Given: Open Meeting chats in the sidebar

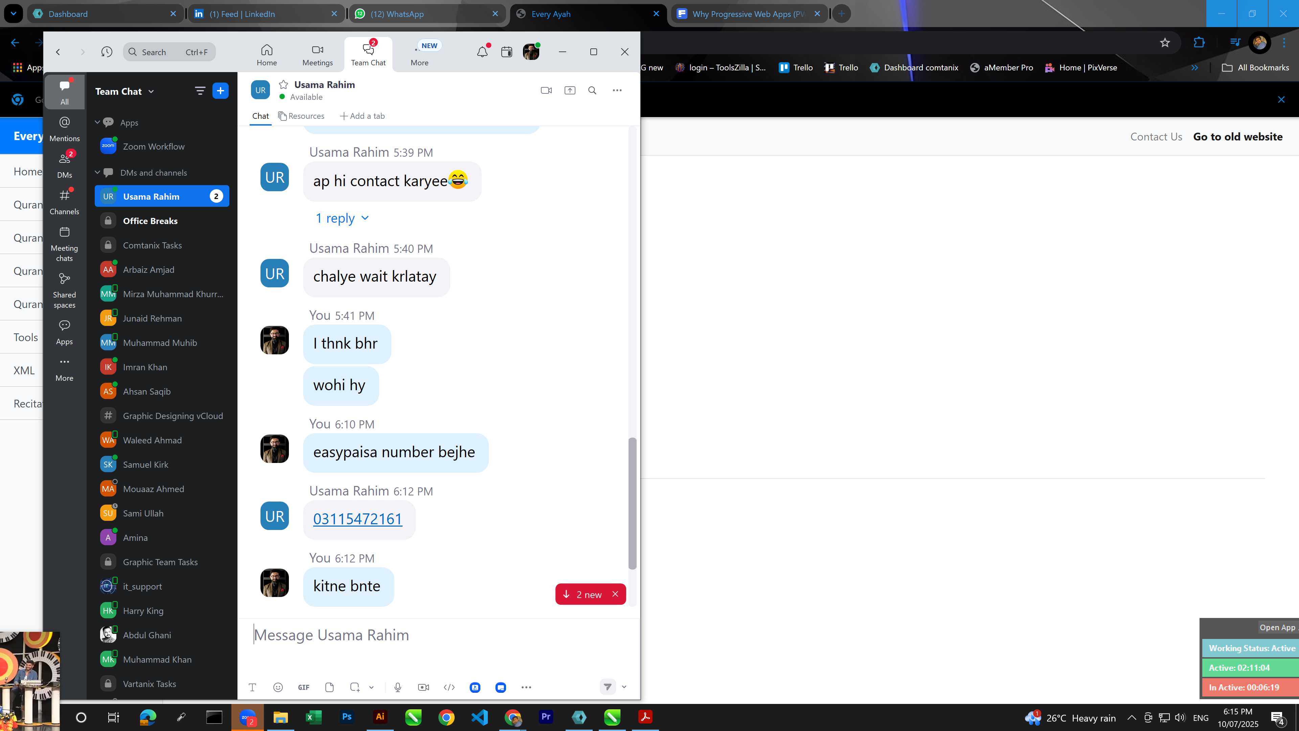Looking at the screenshot, I should pyautogui.click(x=65, y=244).
